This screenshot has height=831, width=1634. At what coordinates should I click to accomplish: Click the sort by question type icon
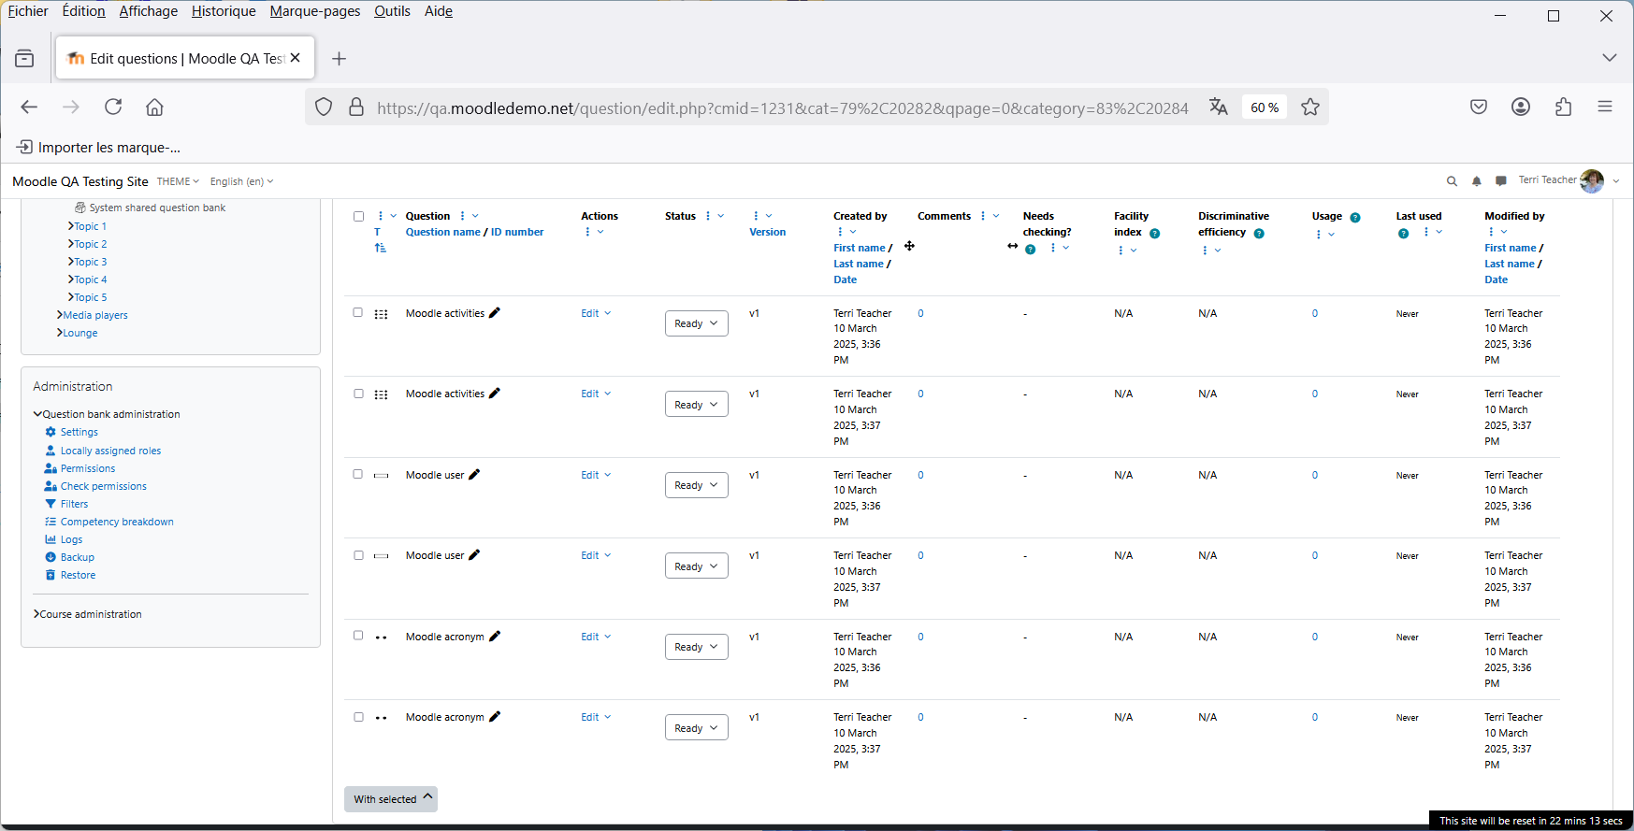tap(380, 248)
